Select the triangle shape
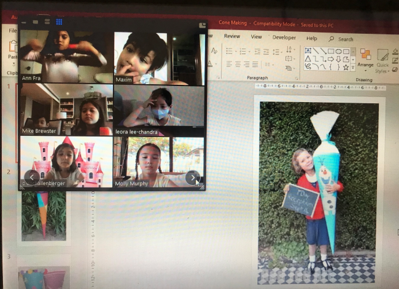 click(x=308, y=59)
